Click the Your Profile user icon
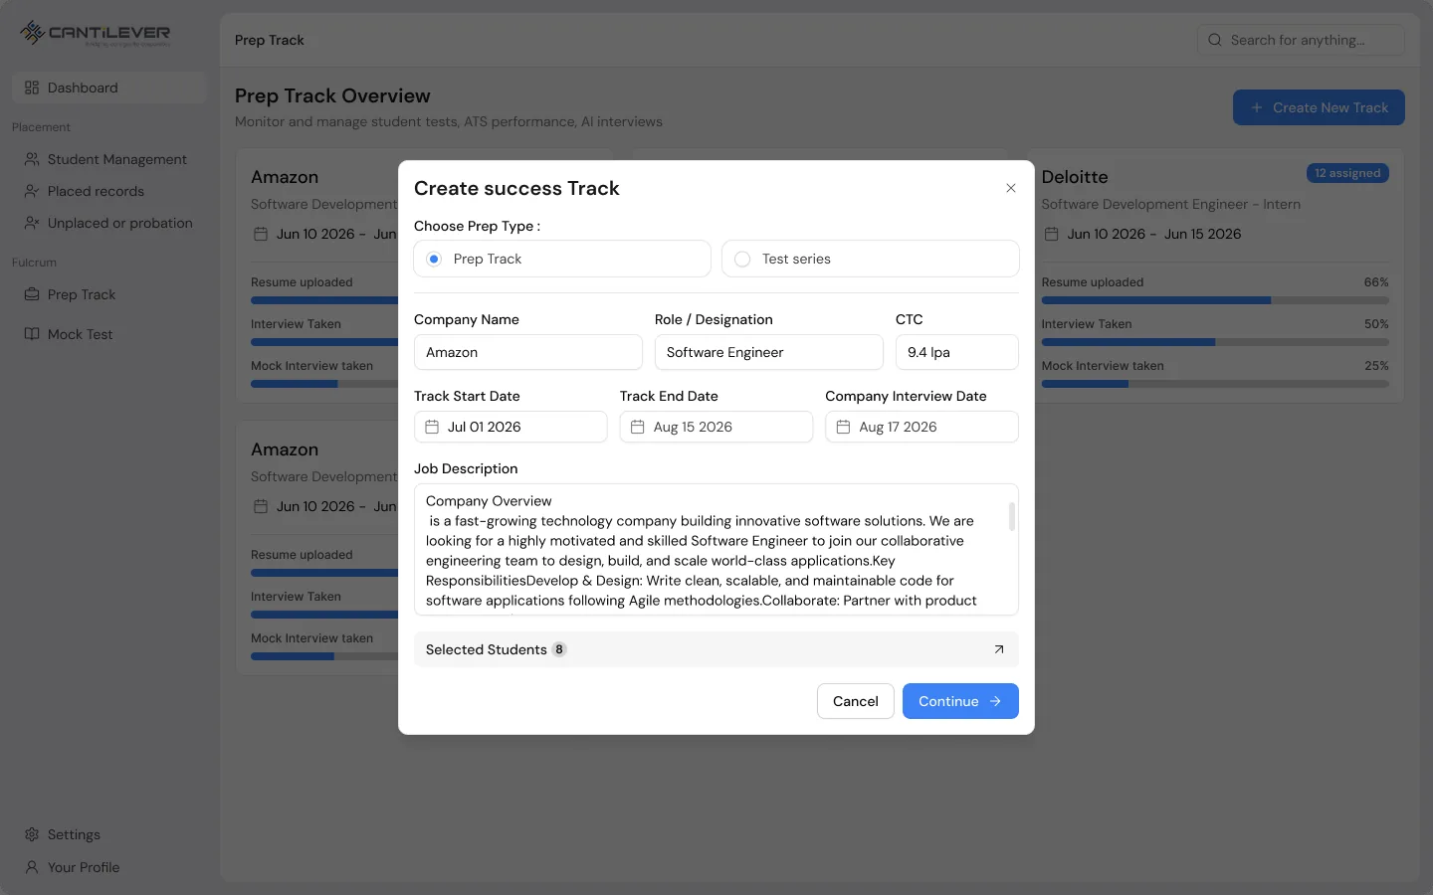 [x=32, y=867]
